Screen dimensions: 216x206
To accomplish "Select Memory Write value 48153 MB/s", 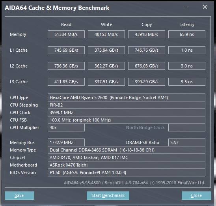I will coord(106,34).
